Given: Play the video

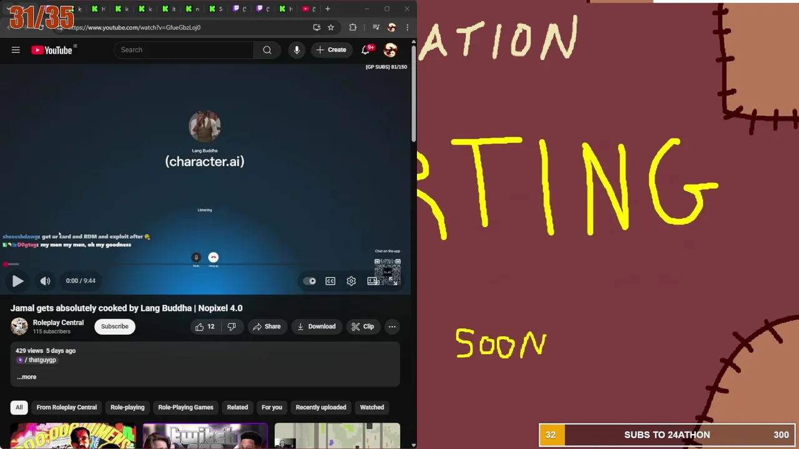Looking at the screenshot, I should (17, 281).
